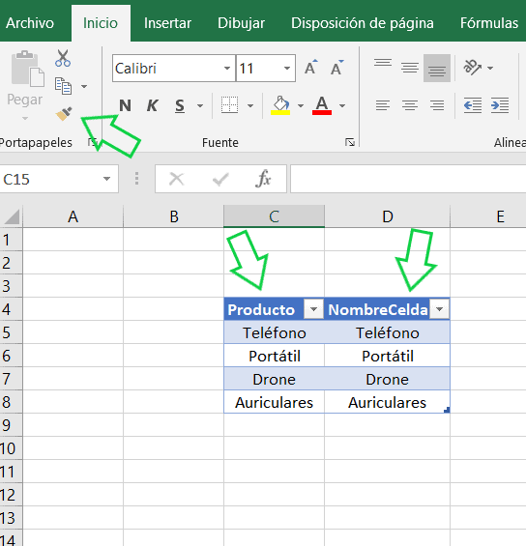Screen dimensions: 526x546
Task: Decrease the cell indent
Action: tap(473, 105)
